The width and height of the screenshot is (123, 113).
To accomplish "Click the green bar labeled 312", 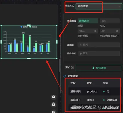I will (x=24, y=43).
